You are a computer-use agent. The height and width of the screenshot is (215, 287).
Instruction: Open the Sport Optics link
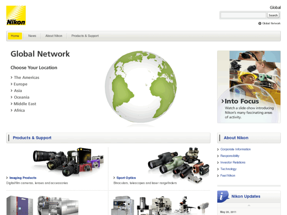point(126,178)
